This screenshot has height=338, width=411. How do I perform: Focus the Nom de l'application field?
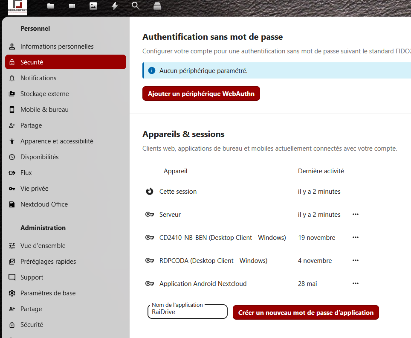pos(187,312)
